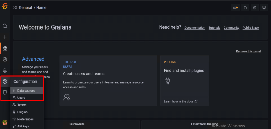Open the Explore compass icon
The width and height of the screenshot is (271, 129).
(5, 59)
